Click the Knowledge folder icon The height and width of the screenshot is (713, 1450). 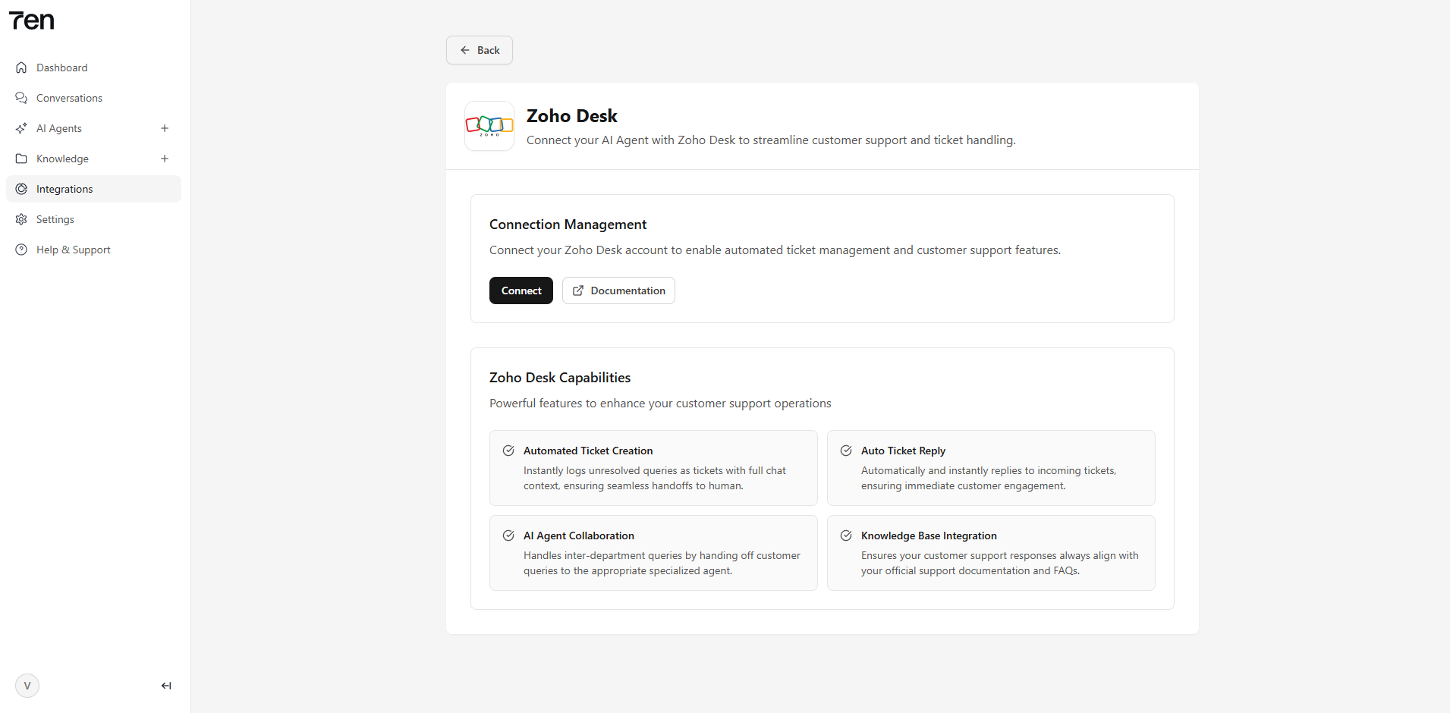click(x=21, y=159)
